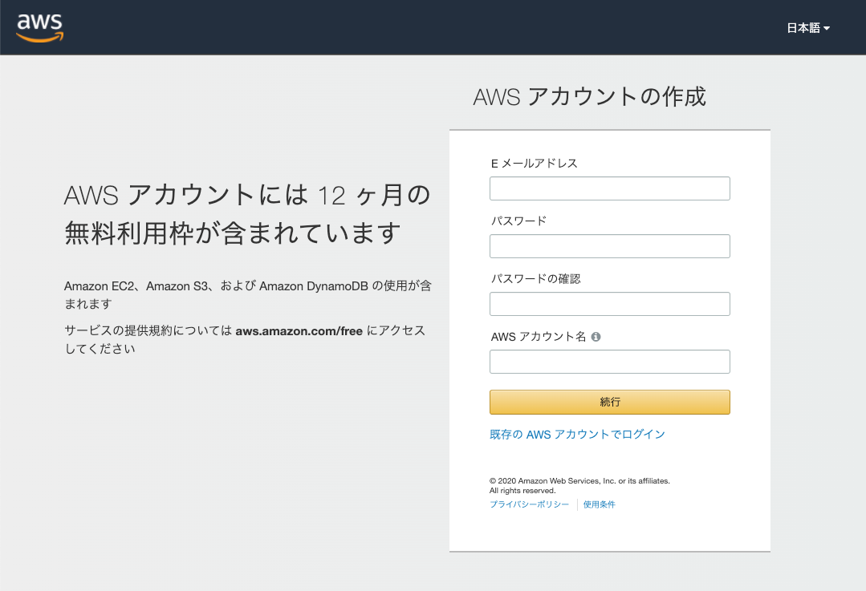Click the info icon beside AWS アカウント名
This screenshot has width=866, height=591.
click(x=596, y=337)
